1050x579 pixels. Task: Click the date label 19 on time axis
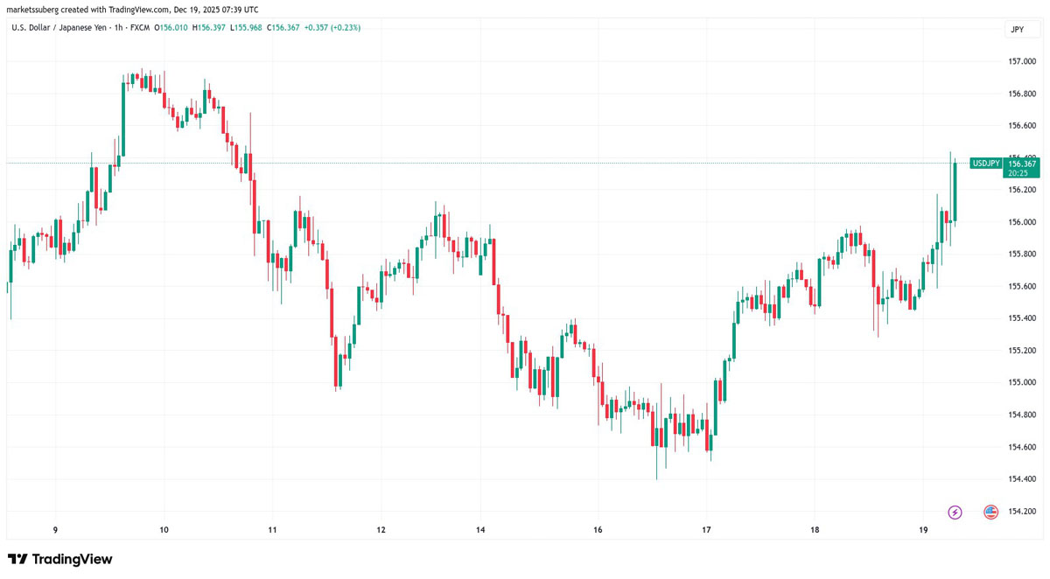pos(923,530)
